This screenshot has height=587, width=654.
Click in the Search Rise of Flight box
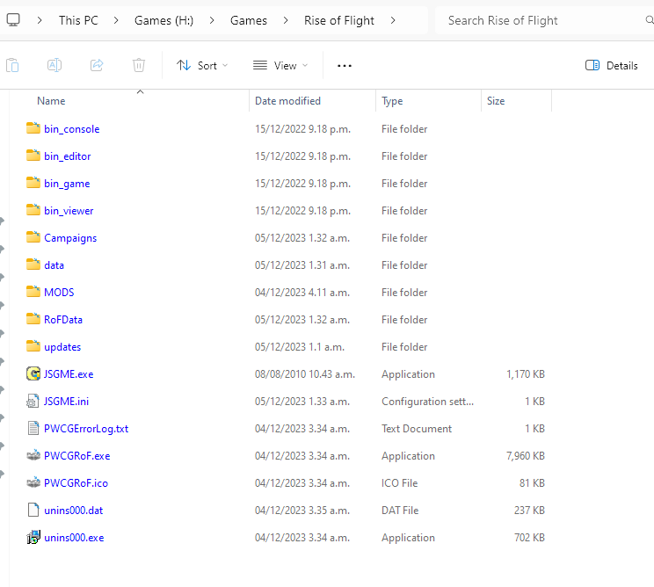pyautogui.click(x=542, y=20)
